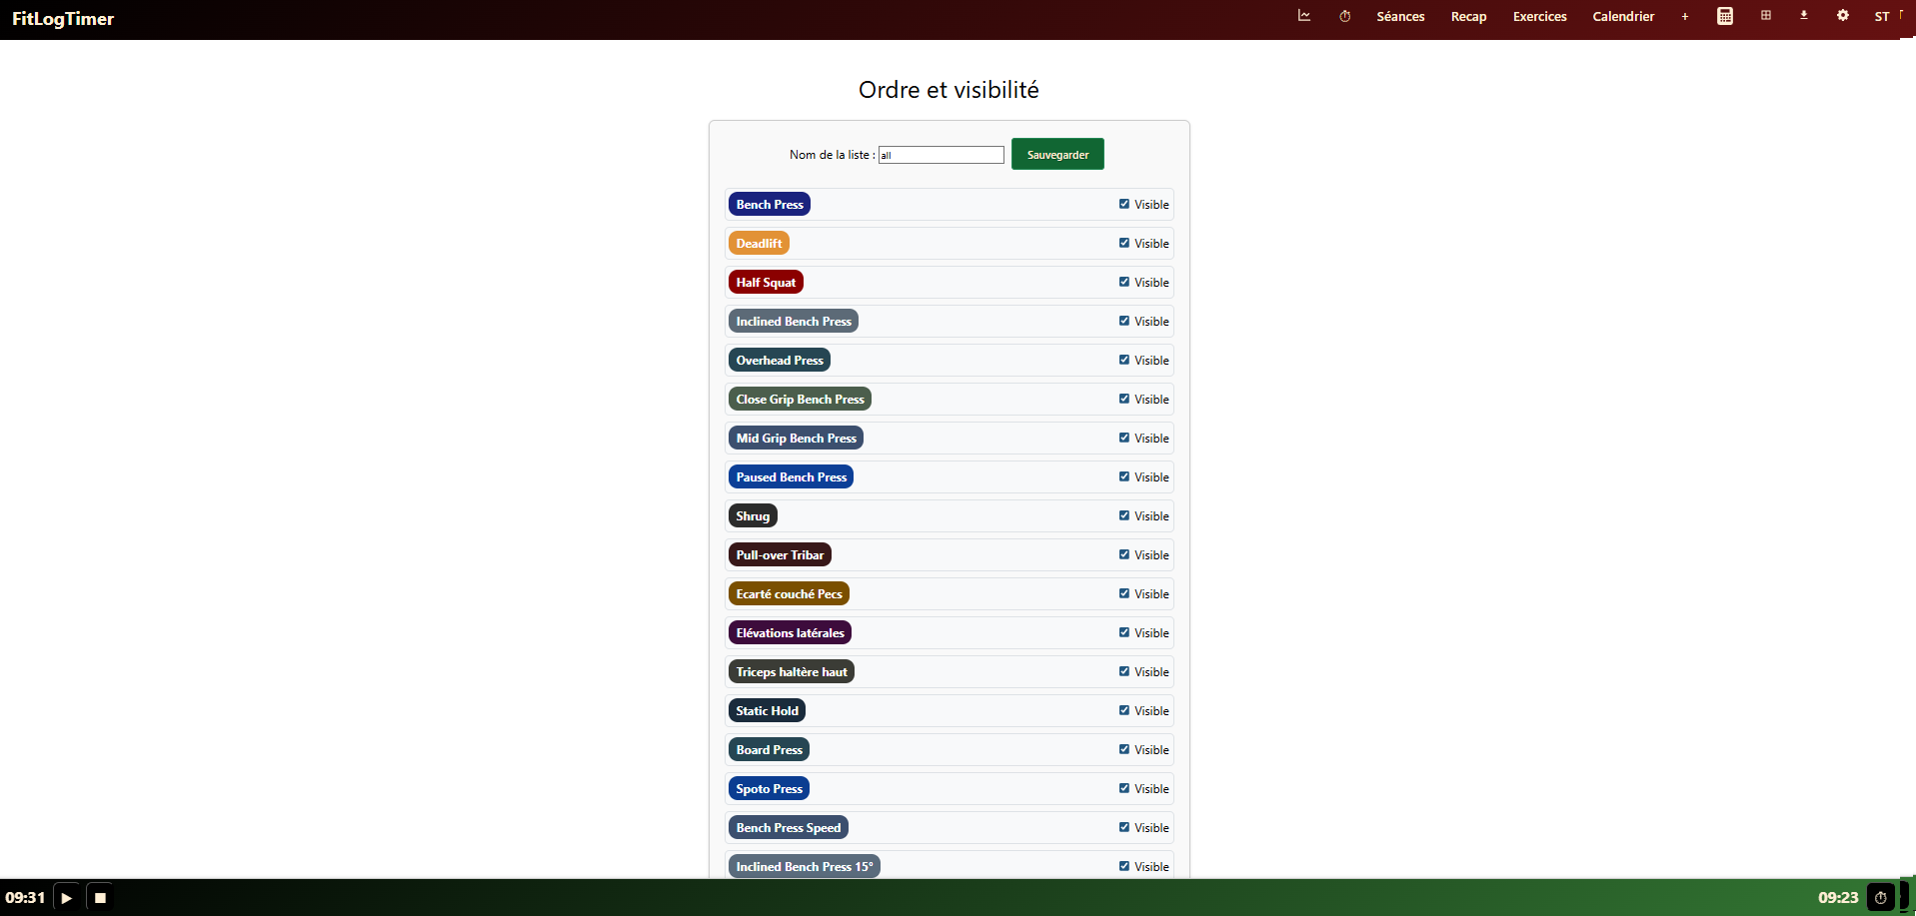The height and width of the screenshot is (916, 1916).
Task: Open the calculator icon in the navbar
Action: point(1725,16)
